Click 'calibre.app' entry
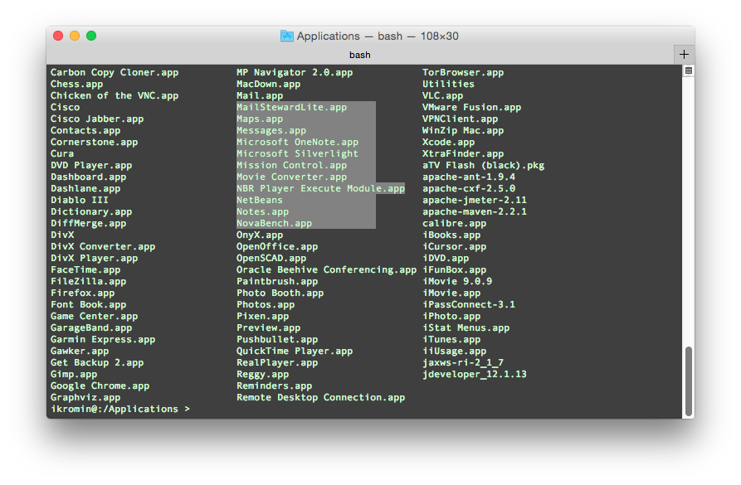The image size is (741, 485). (454, 223)
